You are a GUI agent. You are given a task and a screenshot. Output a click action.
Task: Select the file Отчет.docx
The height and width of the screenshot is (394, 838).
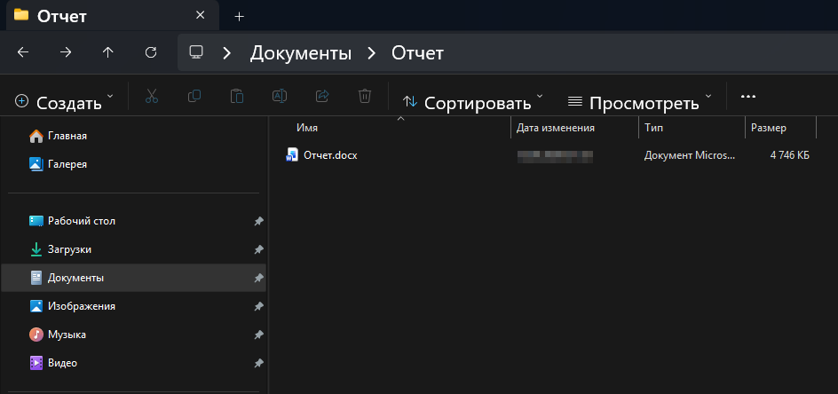coord(330,155)
